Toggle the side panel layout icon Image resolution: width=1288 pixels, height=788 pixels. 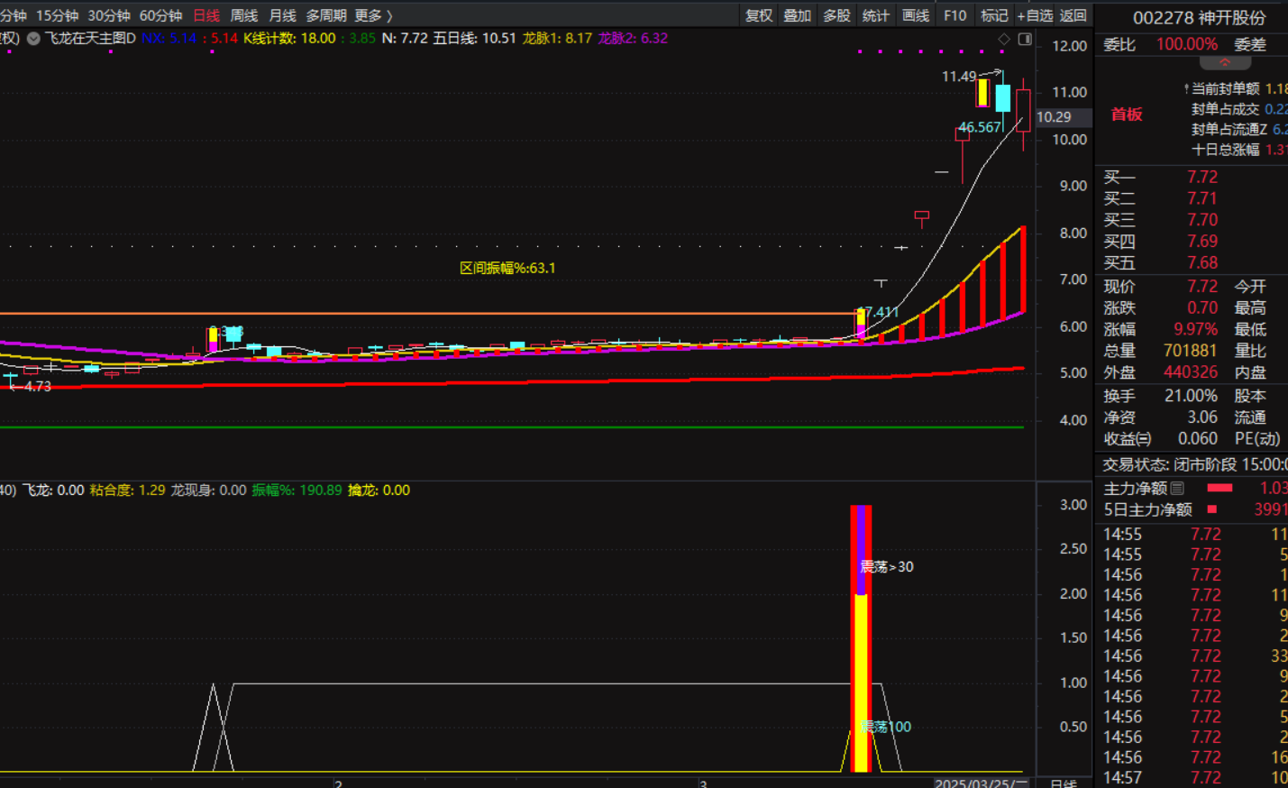click(x=1025, y=39)
